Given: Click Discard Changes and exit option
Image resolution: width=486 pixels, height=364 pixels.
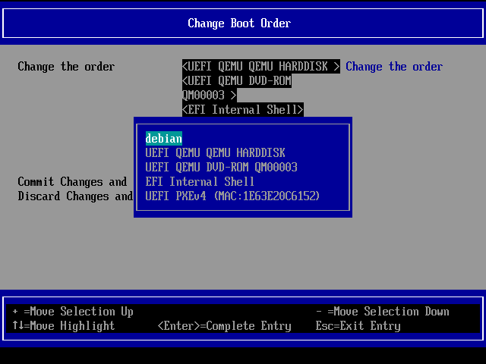Looking at the screenshot, I should point(75,196).
